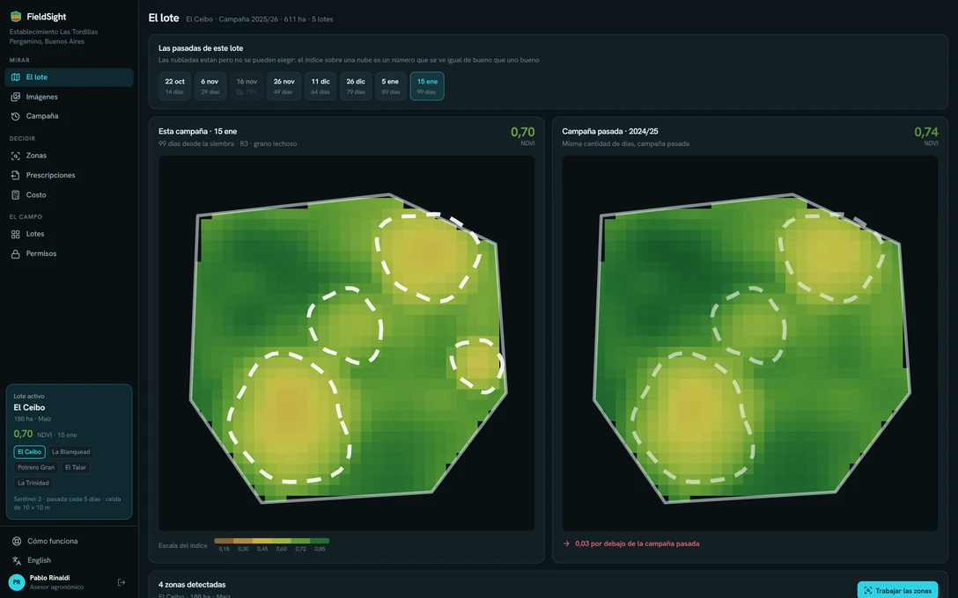
Task: Click the Permisos lock icon
Action: [15, 254]
